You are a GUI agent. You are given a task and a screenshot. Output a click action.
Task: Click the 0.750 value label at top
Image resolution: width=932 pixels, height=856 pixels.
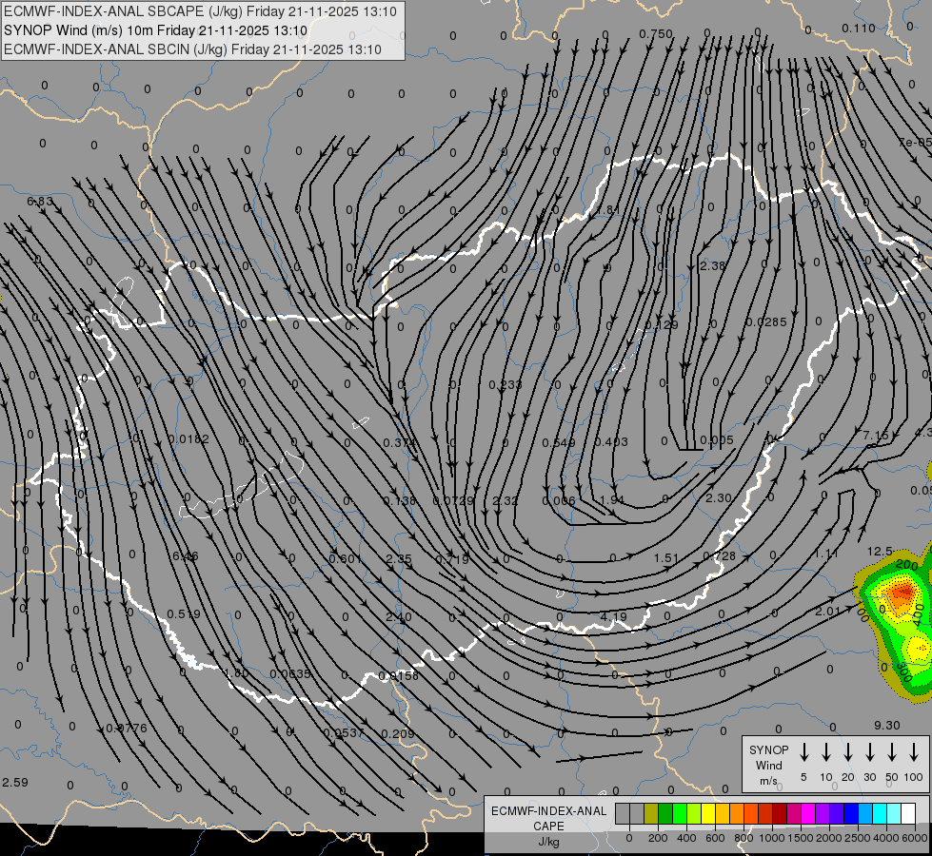point(655,34)
